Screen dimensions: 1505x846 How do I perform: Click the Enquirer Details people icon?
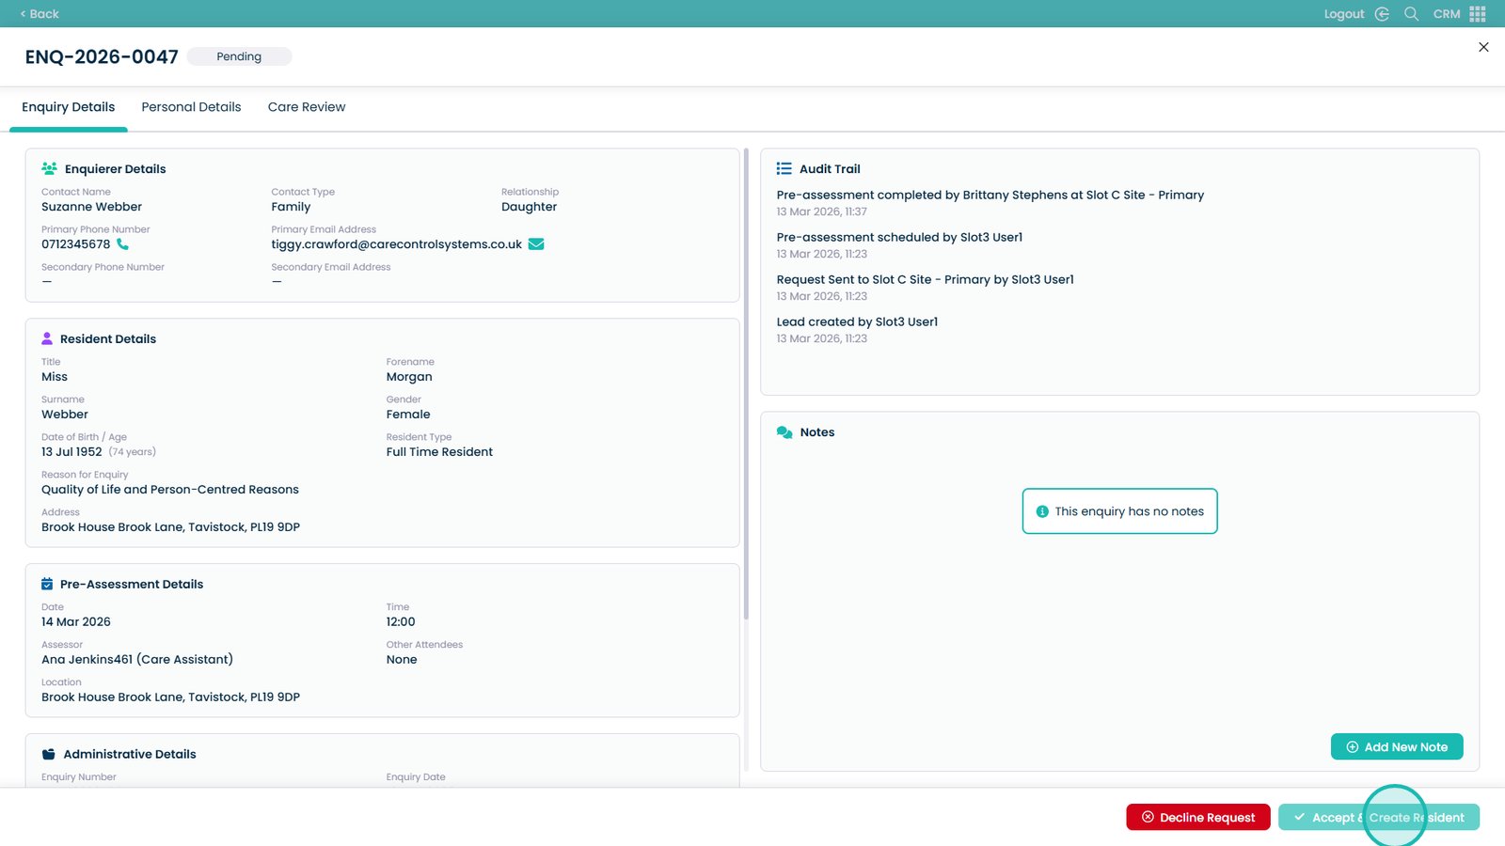(49, 169)
